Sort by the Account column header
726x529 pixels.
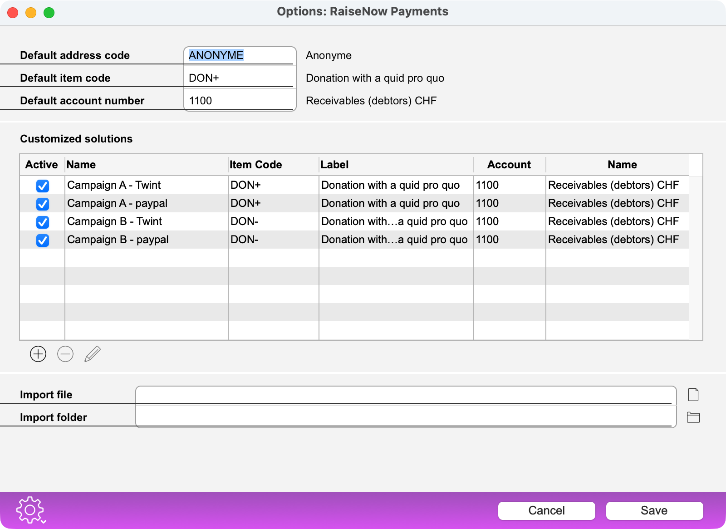coord(509,165)
